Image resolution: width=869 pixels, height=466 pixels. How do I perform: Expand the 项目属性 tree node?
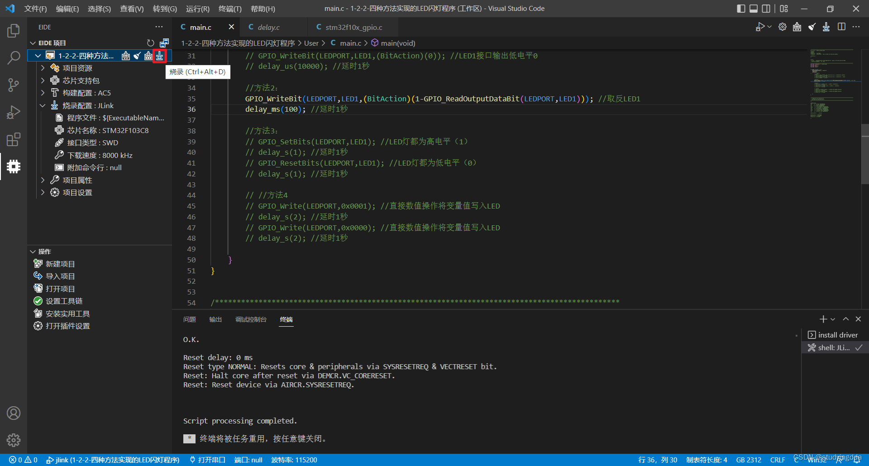(x=43, y=180)
